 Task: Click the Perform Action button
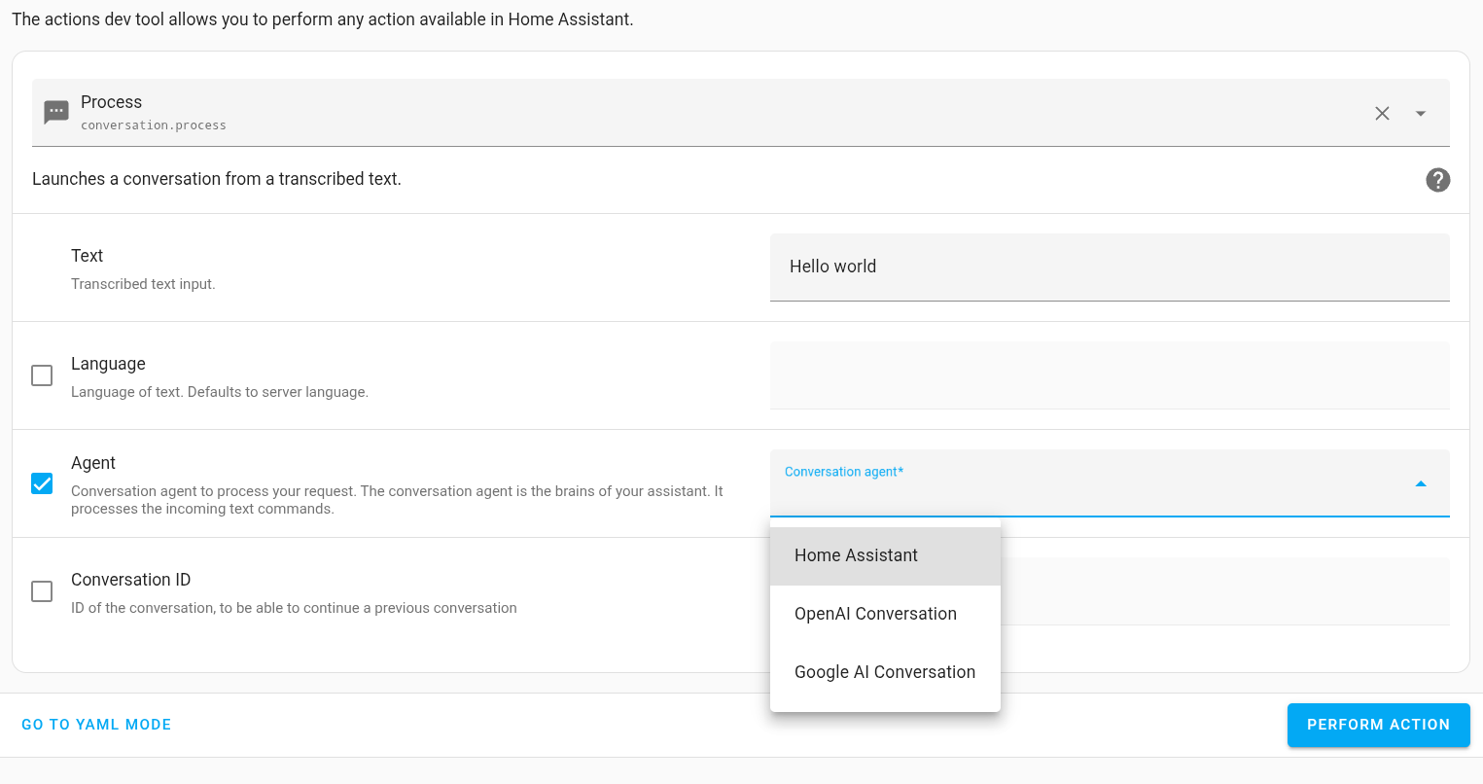[1378, 725]
